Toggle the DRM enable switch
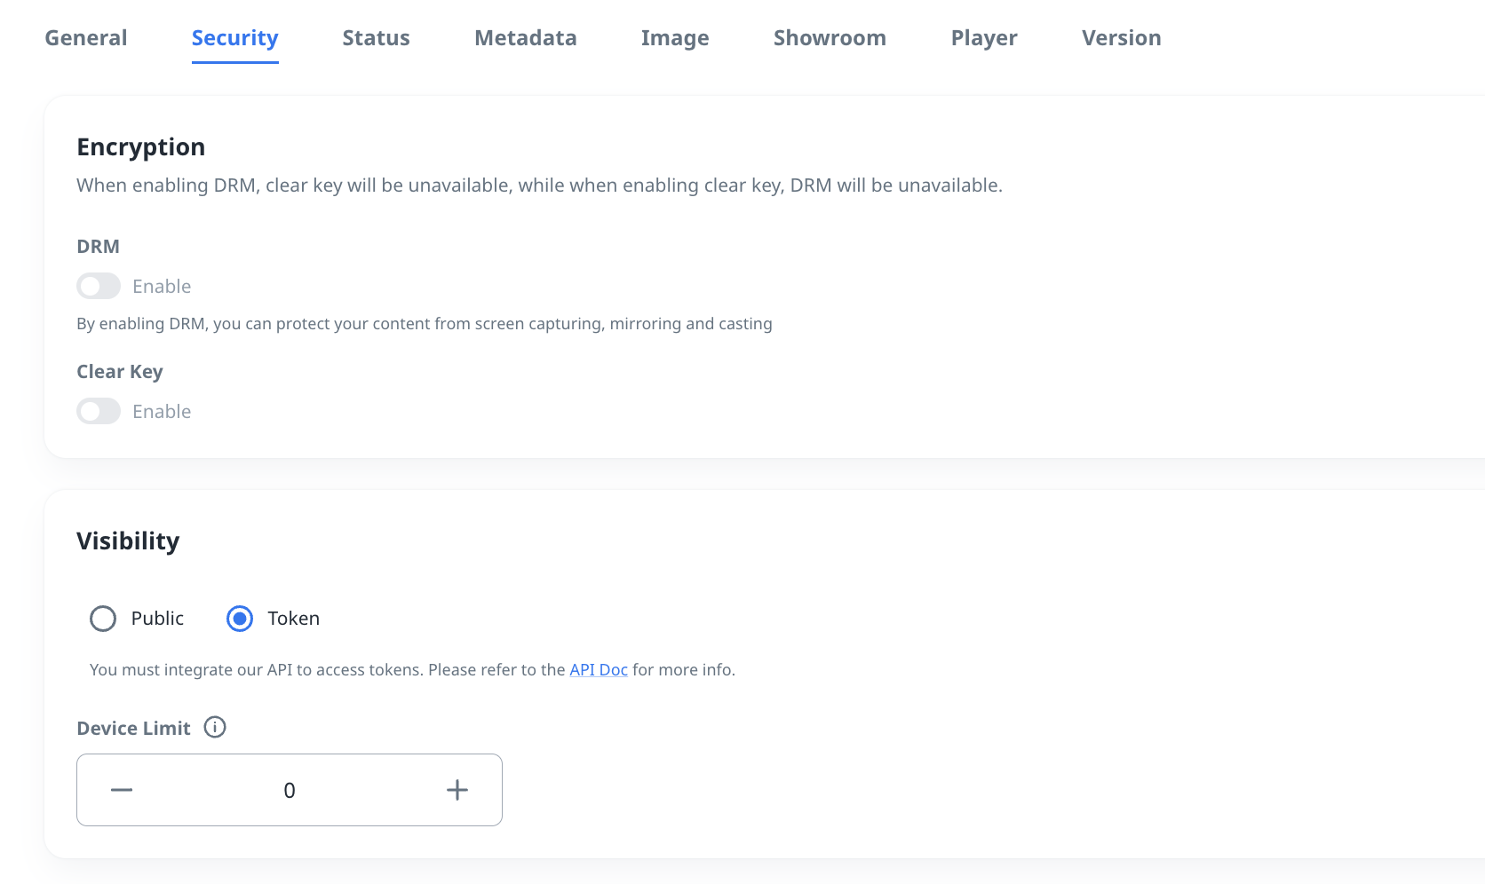Viewport: 1485px width, 884px height. (x=99, y=287)
